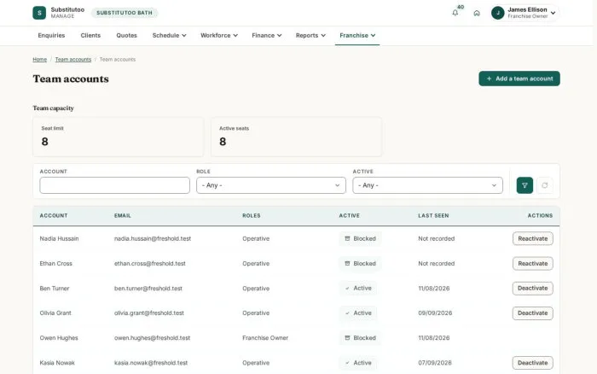Image resolution: width=597 pixels, height=374 pixels.
Task: Expand the Franchise menu
Action: [x=357, y=36]
